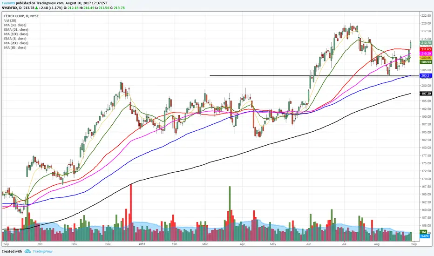Select the MA (50, close) indicator legend
This screenshot has height=256, width=434.
pyautogui.click(x=15, y=25)
